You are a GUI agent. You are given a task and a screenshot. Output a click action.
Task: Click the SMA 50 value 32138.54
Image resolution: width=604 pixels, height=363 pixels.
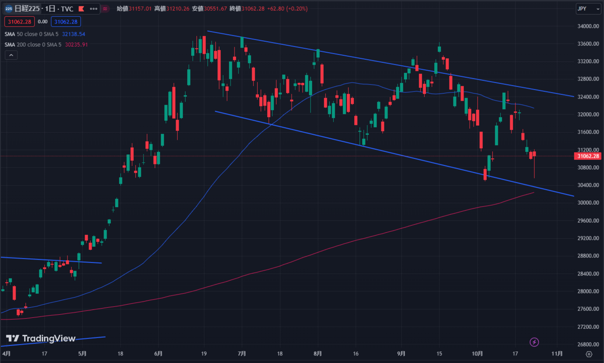pos(74,34)
